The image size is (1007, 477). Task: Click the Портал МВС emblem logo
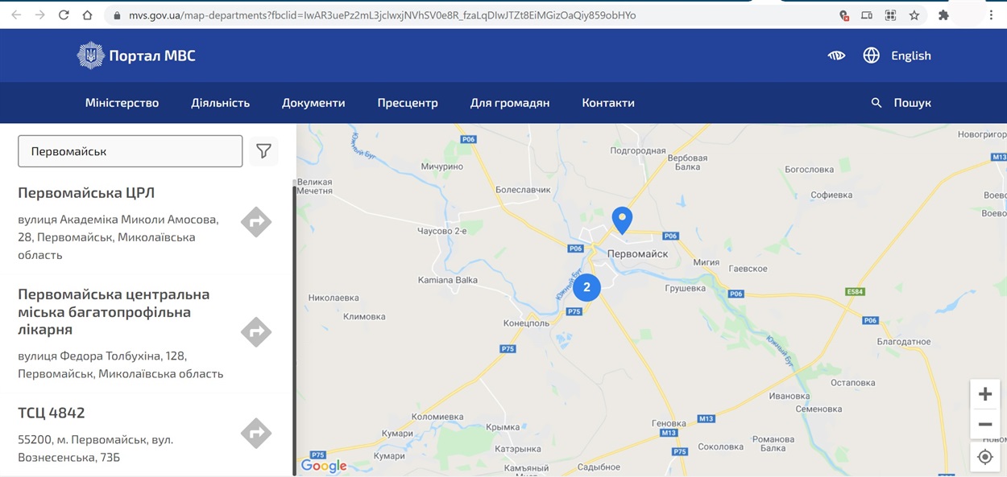coord(90,56)
